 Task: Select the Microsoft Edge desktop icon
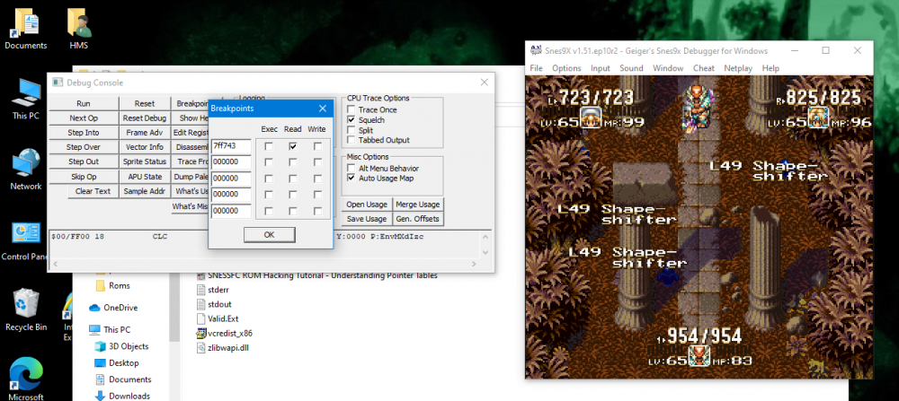(26, 373)
